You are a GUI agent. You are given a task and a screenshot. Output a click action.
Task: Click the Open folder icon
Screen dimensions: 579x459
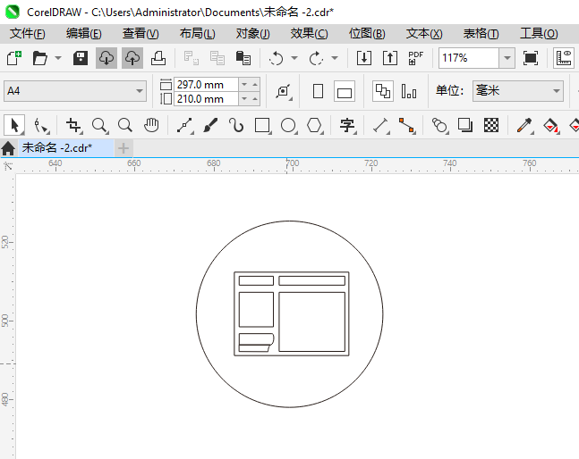40,58
